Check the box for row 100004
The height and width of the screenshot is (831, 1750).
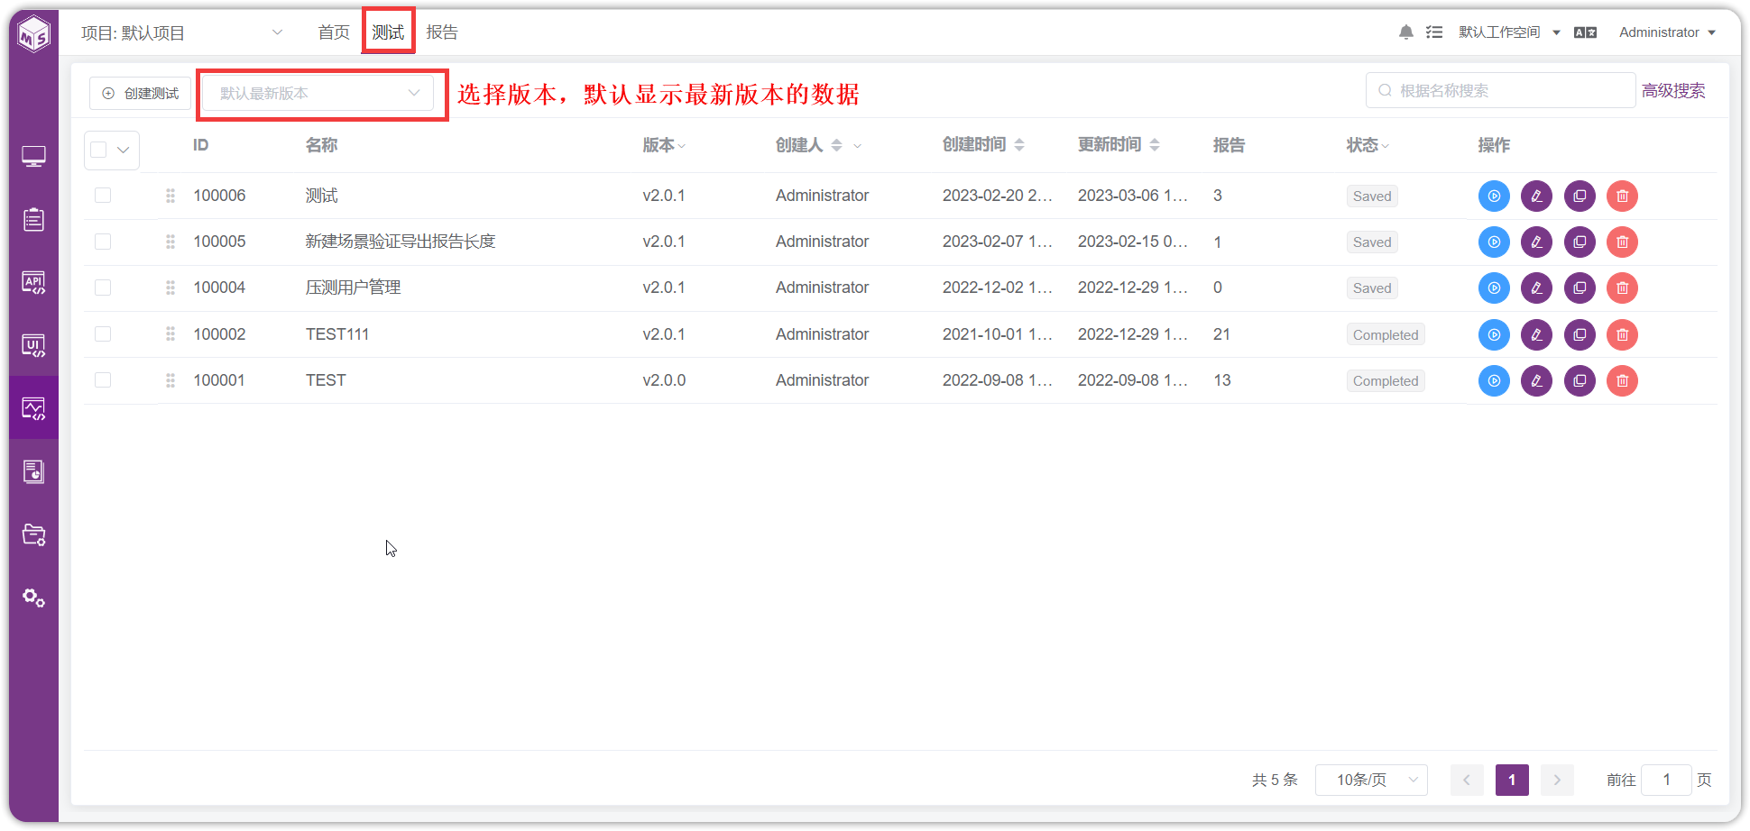coord(103,288)
